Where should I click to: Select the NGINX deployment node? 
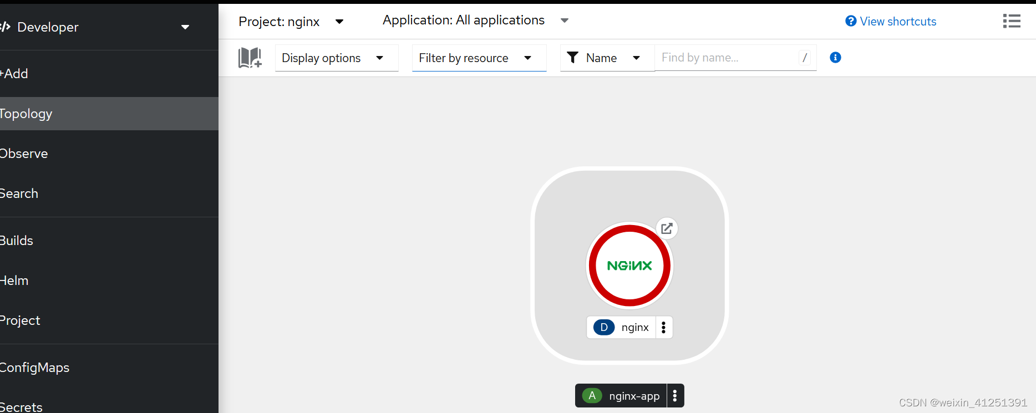click(629, 266)
